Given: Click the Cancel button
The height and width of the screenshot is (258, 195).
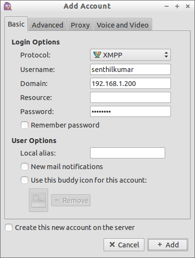Looking at the screenshot, I should tap(124, 244).
